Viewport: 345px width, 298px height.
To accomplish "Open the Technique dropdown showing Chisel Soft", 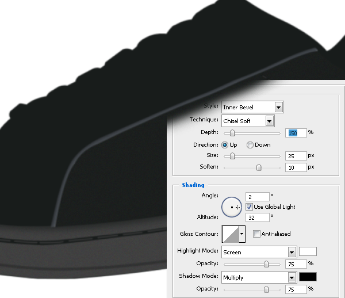I will coord(248,121).
